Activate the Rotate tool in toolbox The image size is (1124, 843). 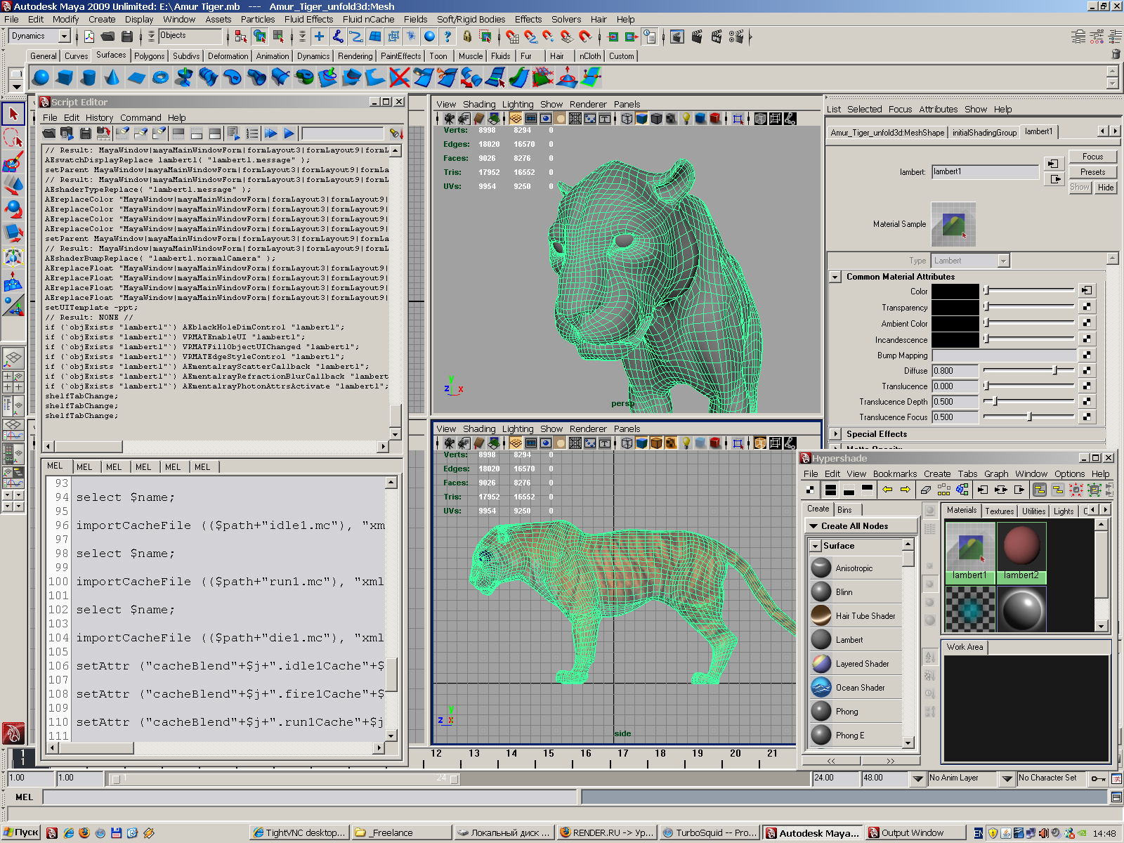pos(13,209)
